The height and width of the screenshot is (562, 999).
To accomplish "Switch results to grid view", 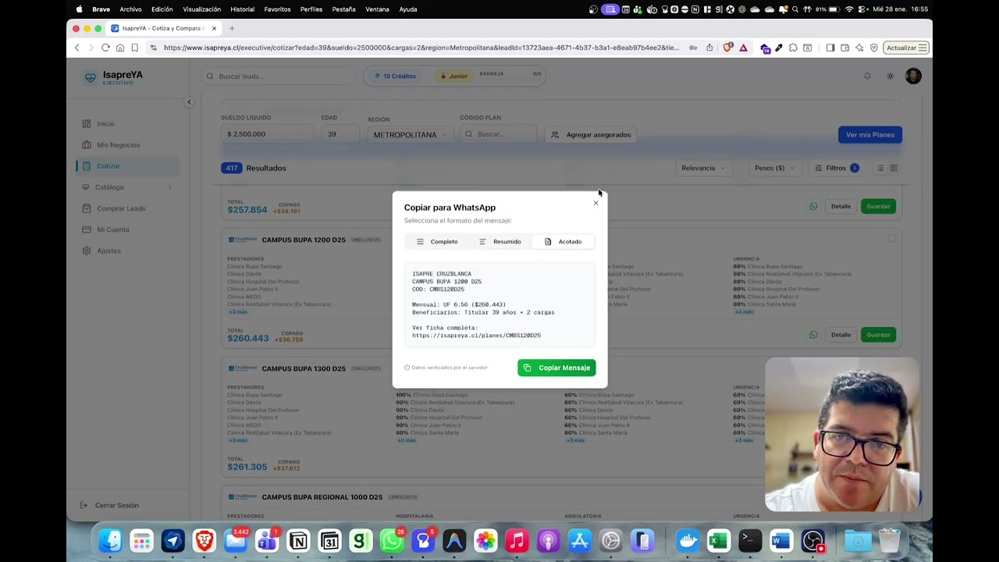I will [x=894, y=168].
